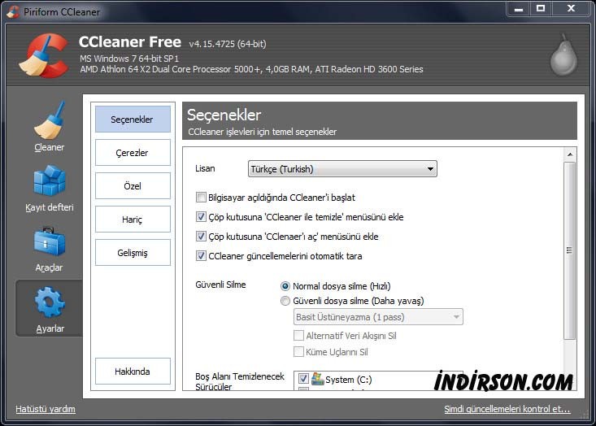
Task: Click 'CCleaner işlevleri için temel seçenekler' subtitle
Action: coord(263,132)
